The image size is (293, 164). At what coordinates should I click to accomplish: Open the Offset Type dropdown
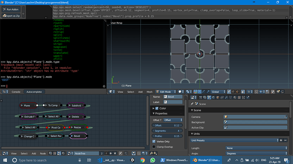(x=173, y=120)
